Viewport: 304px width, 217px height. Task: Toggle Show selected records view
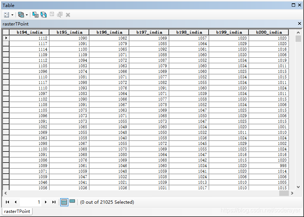[72, 201]
